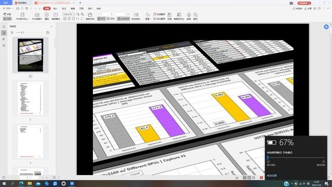Enable word-selection translation
The image size is (332, 187).
pyautogui.click(x=159, y=14)
